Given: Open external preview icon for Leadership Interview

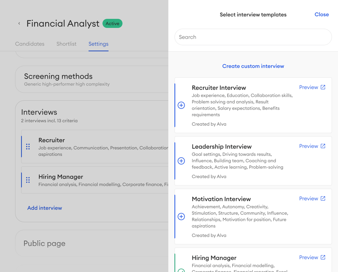Looking at the screenshot, I should tap(323, 146).
